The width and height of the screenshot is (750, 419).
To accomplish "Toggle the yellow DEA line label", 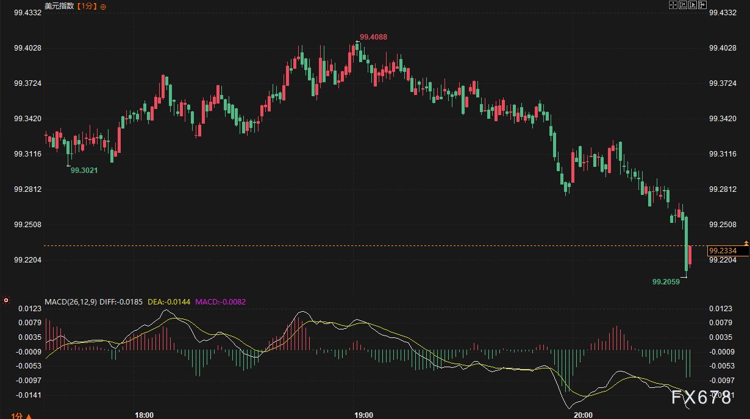I will point(170,301).
